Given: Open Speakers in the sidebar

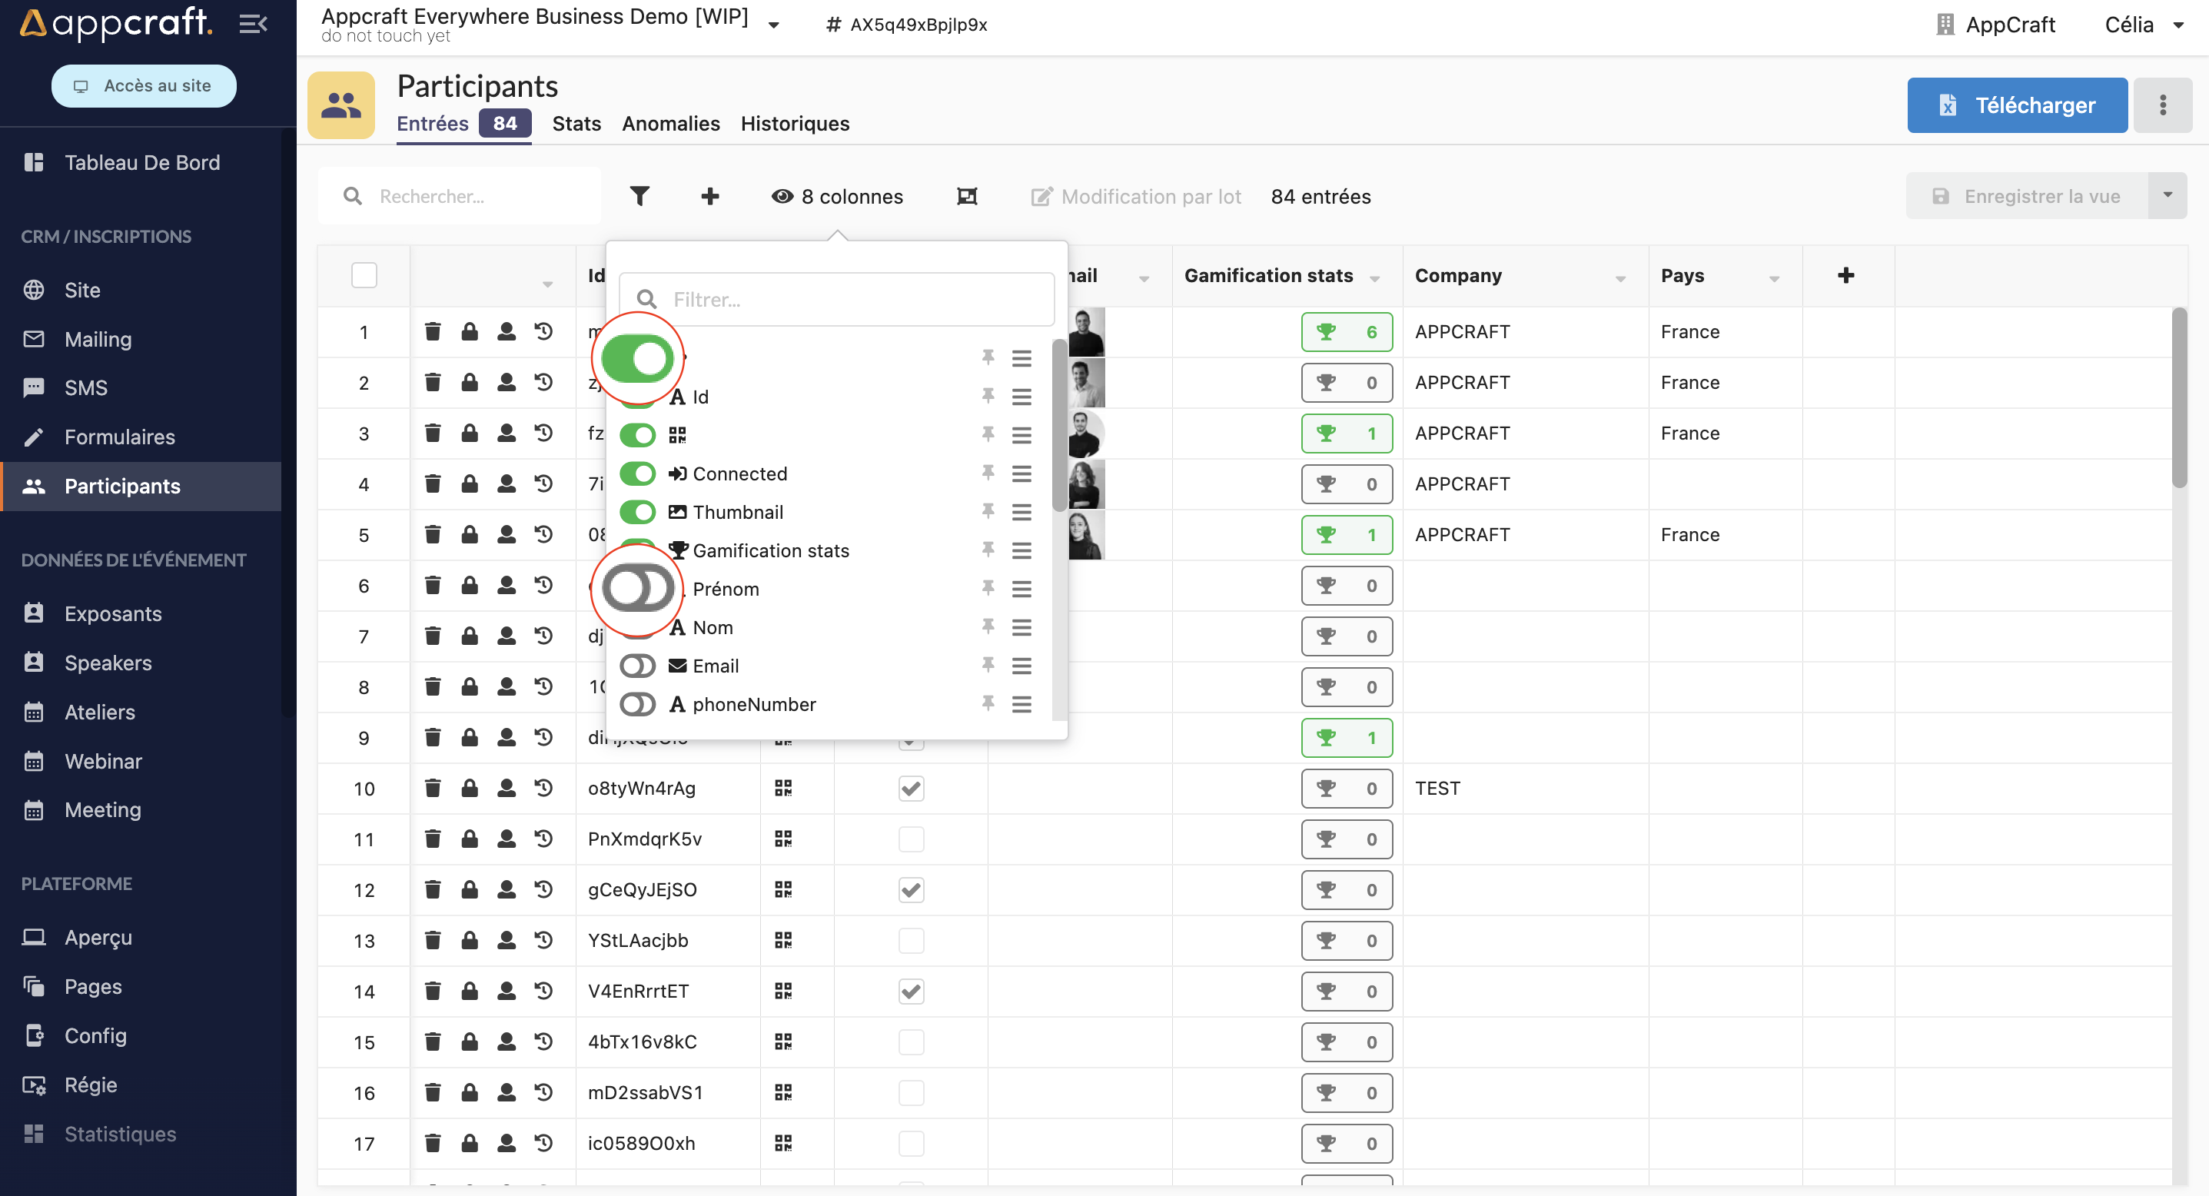Looking at the screenshot, I should (108, 663).
